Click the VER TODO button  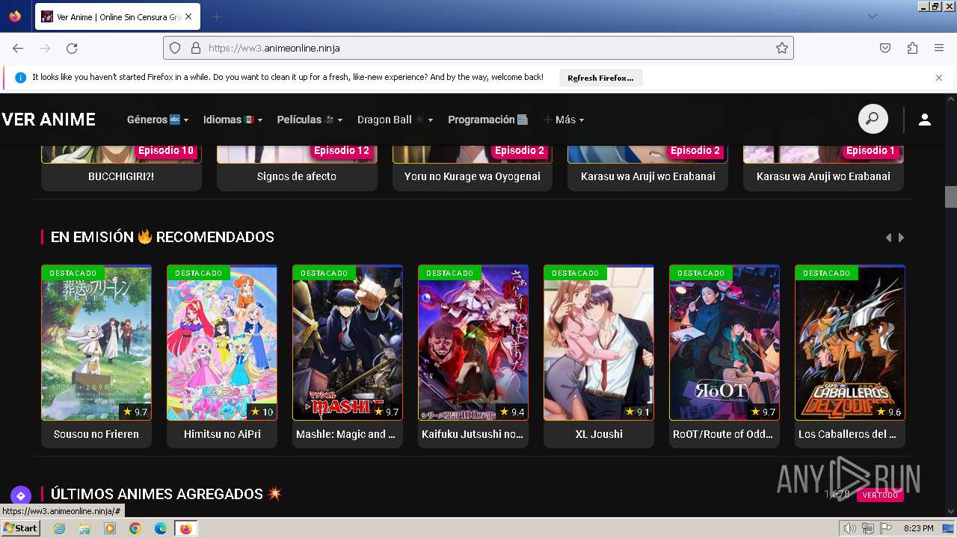point(880,495)
